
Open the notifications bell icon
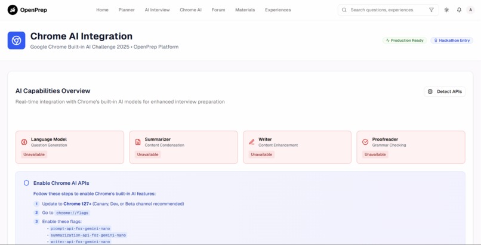pos(460,10)
